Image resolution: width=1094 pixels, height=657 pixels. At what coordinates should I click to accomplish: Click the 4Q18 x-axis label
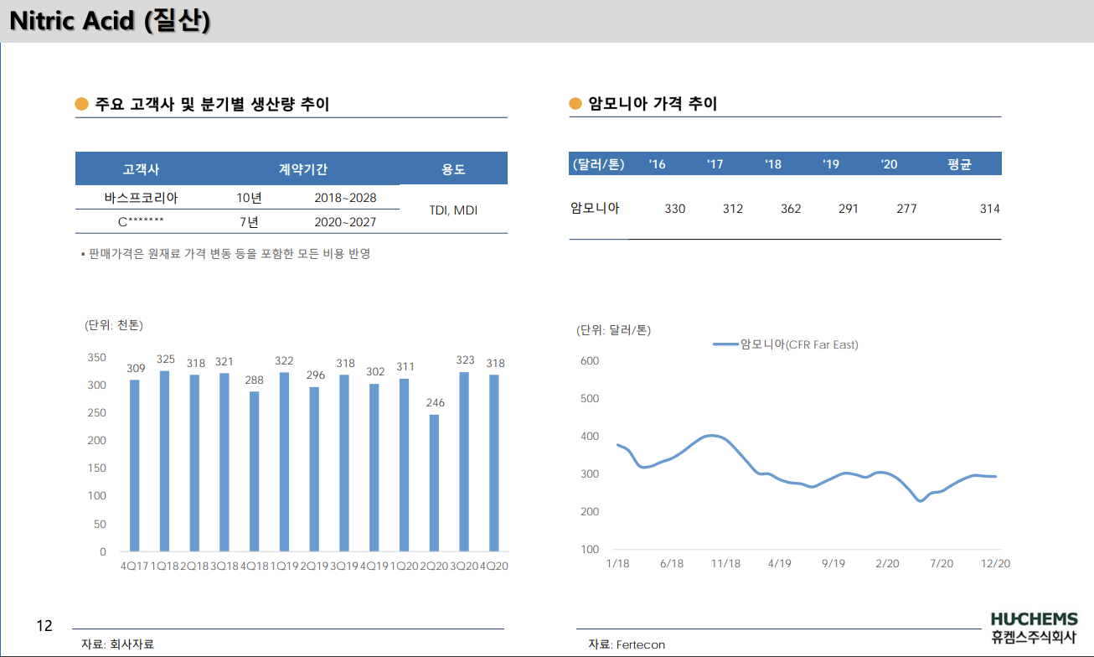tap(255, 566)
